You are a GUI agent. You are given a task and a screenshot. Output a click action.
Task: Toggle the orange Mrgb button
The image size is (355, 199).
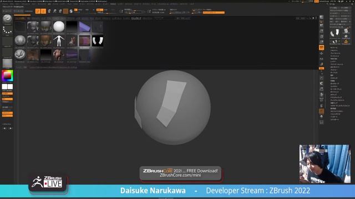[x=75, y=10]
